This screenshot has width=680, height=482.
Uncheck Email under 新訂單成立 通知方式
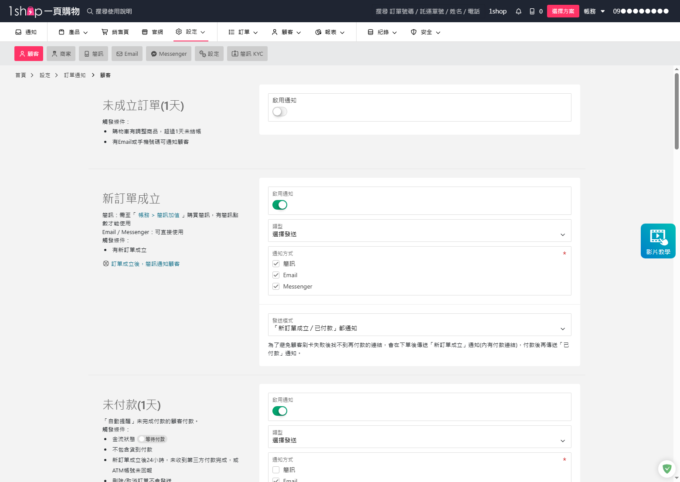point(276,275)
